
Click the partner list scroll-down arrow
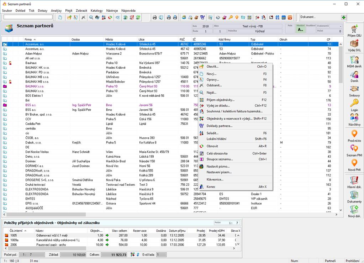point(341,210)
